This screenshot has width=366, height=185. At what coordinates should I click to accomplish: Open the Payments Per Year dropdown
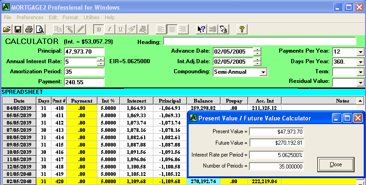point(360,51)
